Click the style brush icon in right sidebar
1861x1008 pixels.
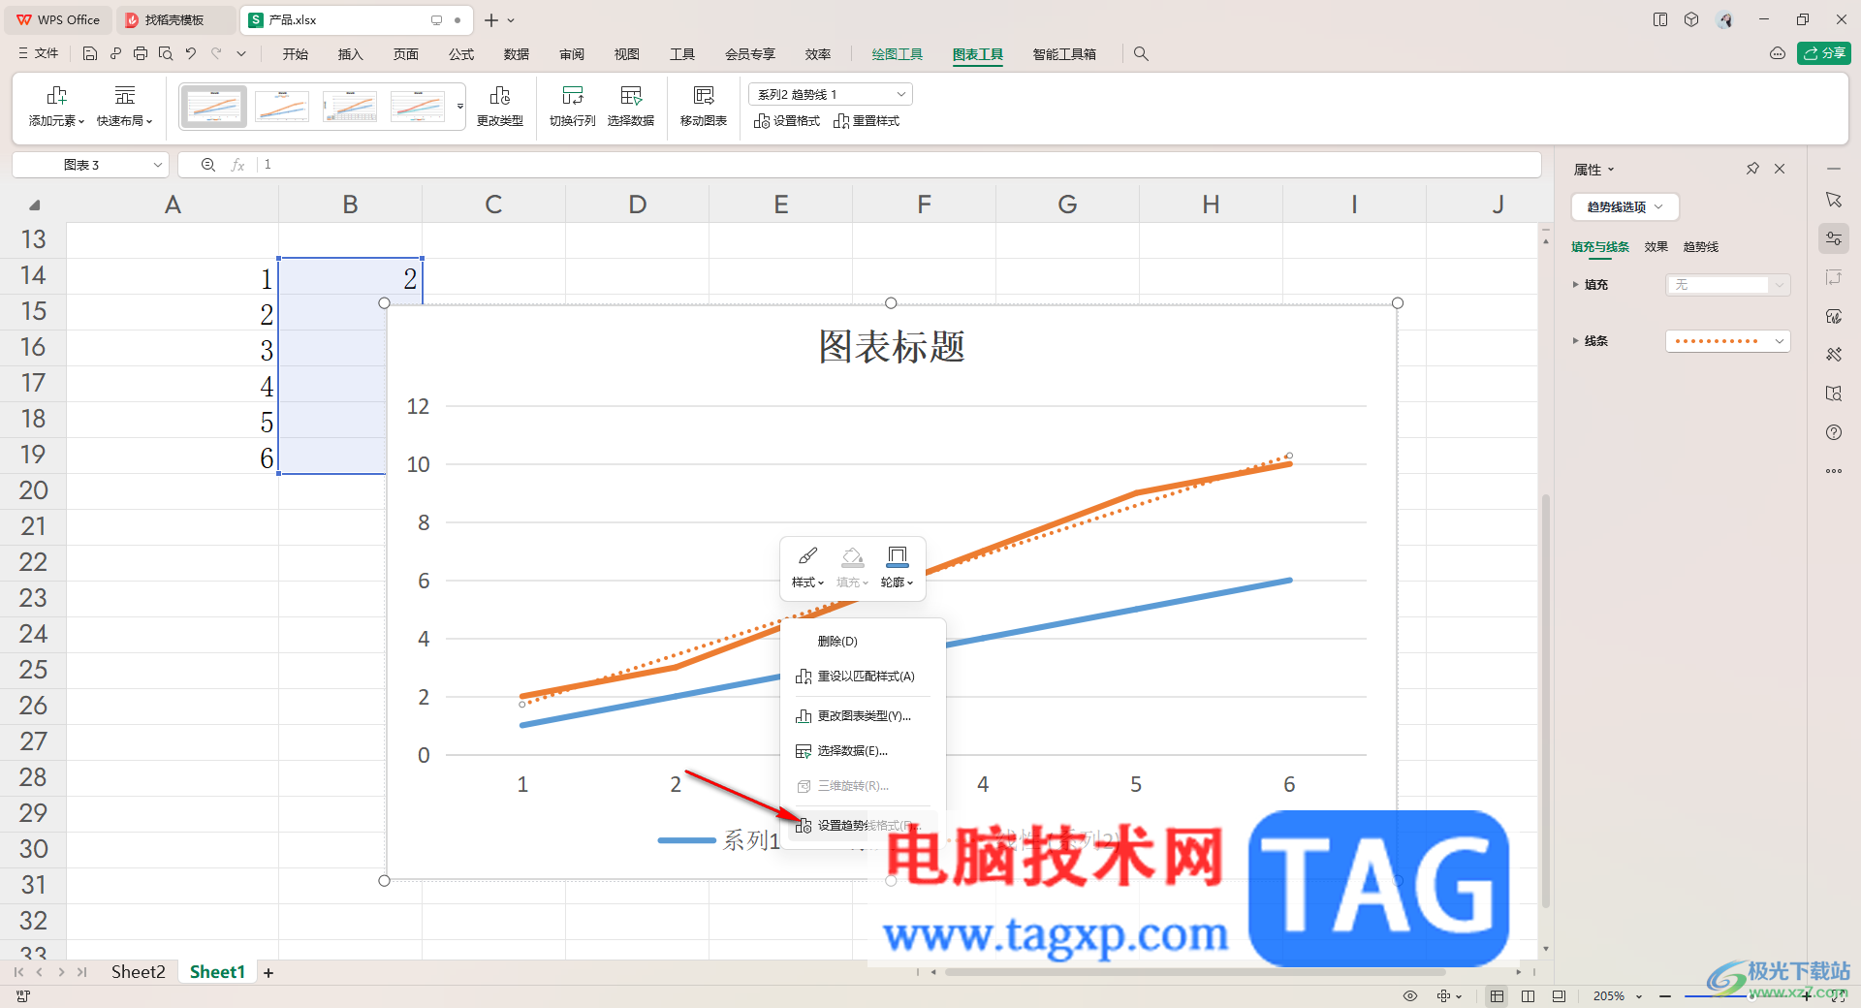point(1834,316)
